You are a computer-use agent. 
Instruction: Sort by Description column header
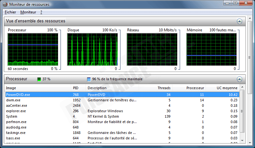pos(112,88)
